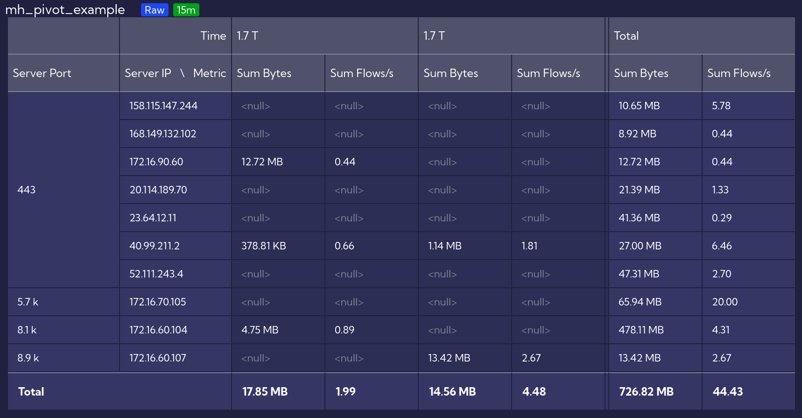Image resolution: width=802 pixels, height=418 pixels.
Task: Select server IP 158.115.147.244
Action: 163,106
